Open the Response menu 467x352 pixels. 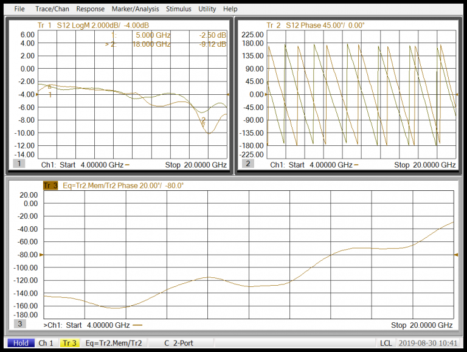point(90,9)
